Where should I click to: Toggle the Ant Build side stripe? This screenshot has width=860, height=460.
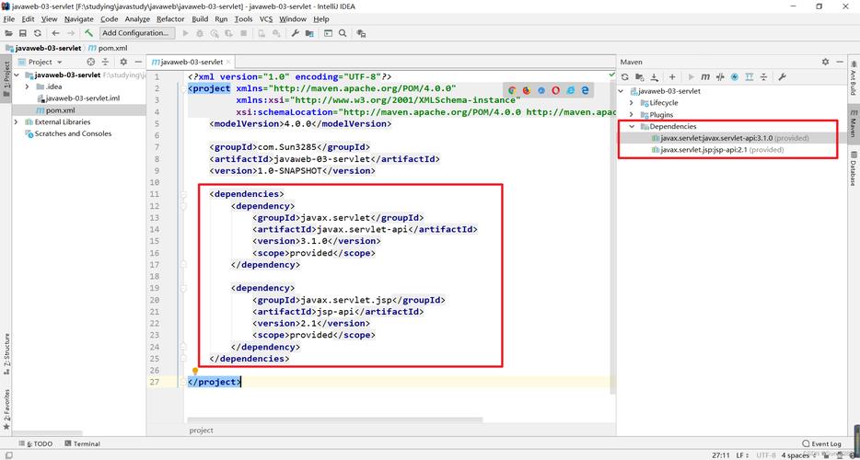[x=854, y=76]
